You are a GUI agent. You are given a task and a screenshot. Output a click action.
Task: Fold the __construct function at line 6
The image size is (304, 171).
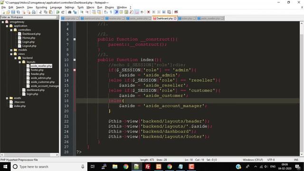tap(75, 39)
